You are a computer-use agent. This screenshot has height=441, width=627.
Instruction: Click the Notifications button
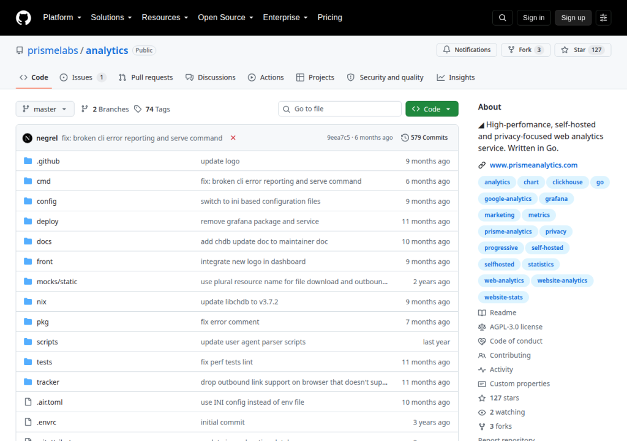(x=467, y=50)
